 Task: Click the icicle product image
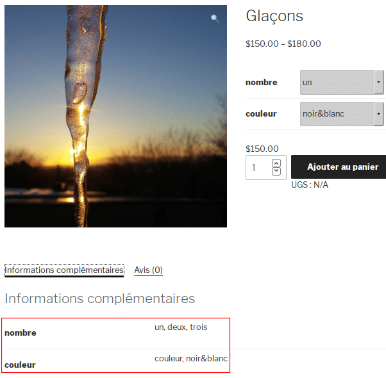(x=115, y=116)
